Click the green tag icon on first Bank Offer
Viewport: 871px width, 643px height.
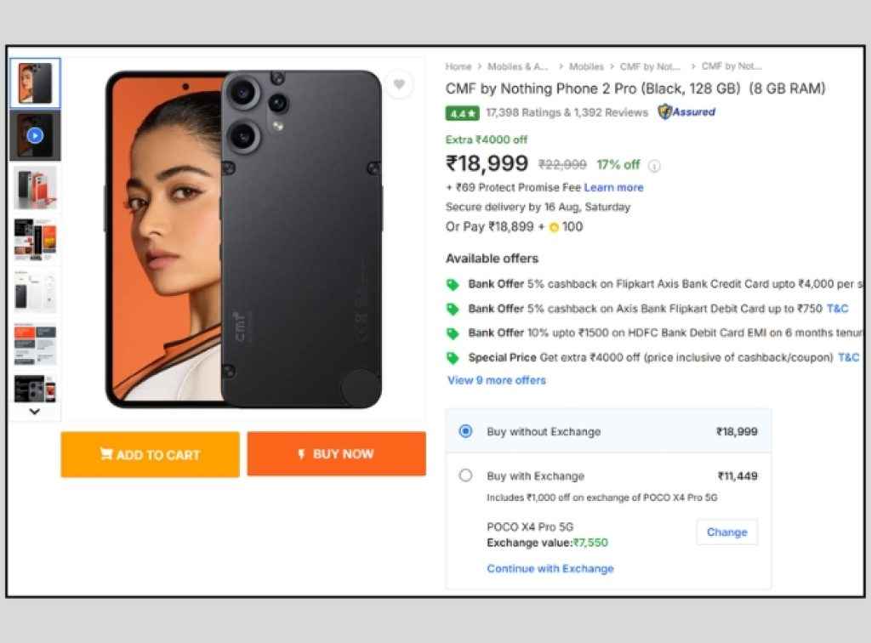pos(453,286)
